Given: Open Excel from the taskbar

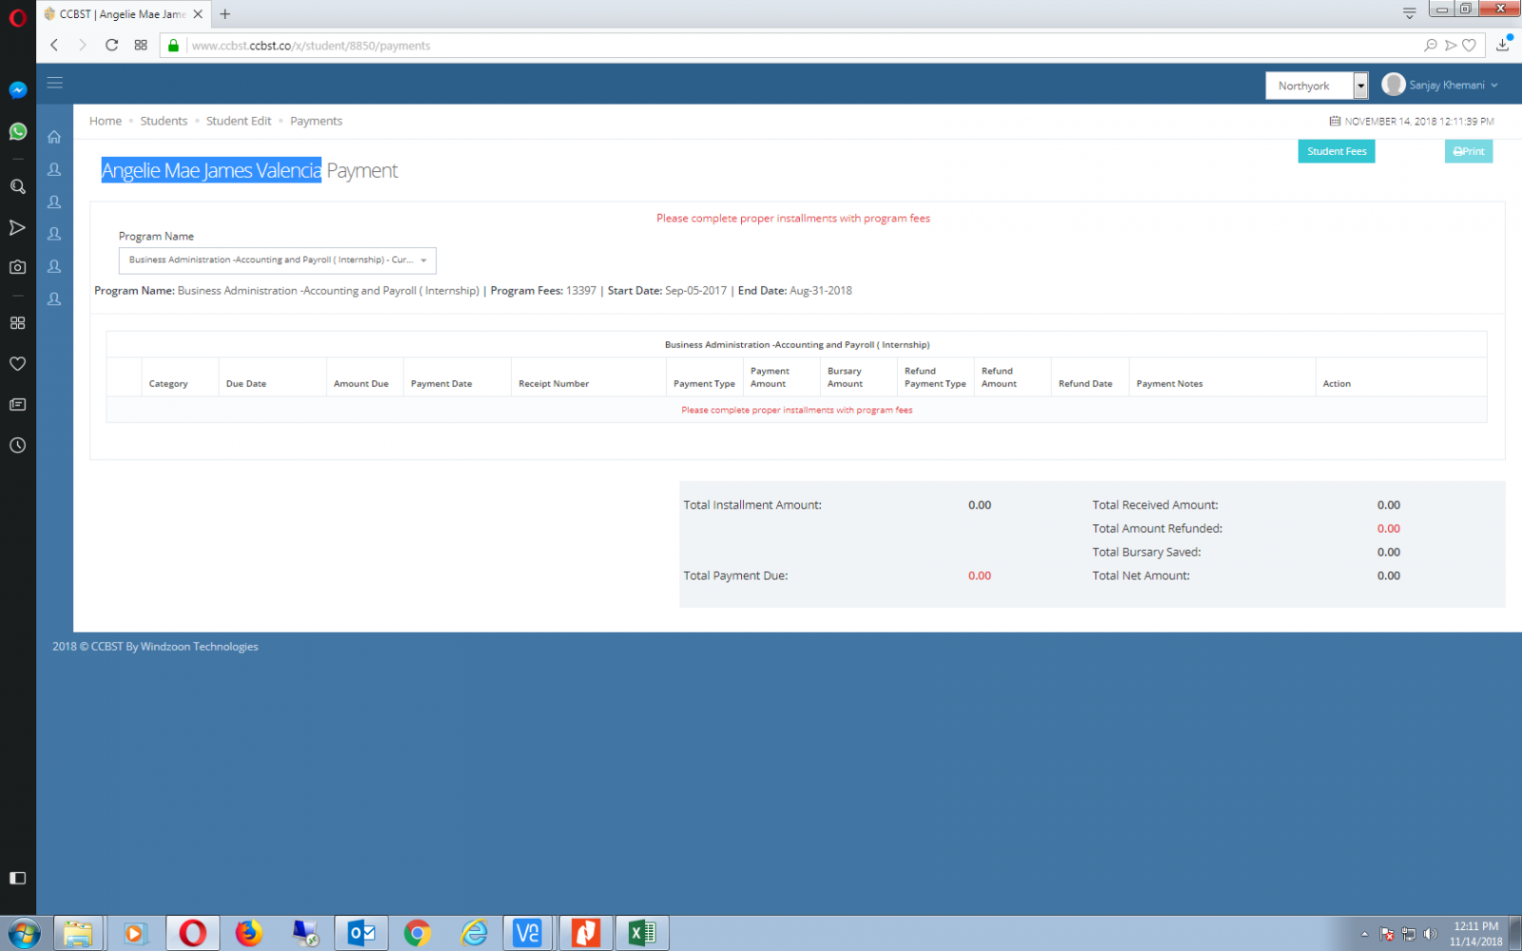Looking at the screenshot, I should tap(642, 933).
